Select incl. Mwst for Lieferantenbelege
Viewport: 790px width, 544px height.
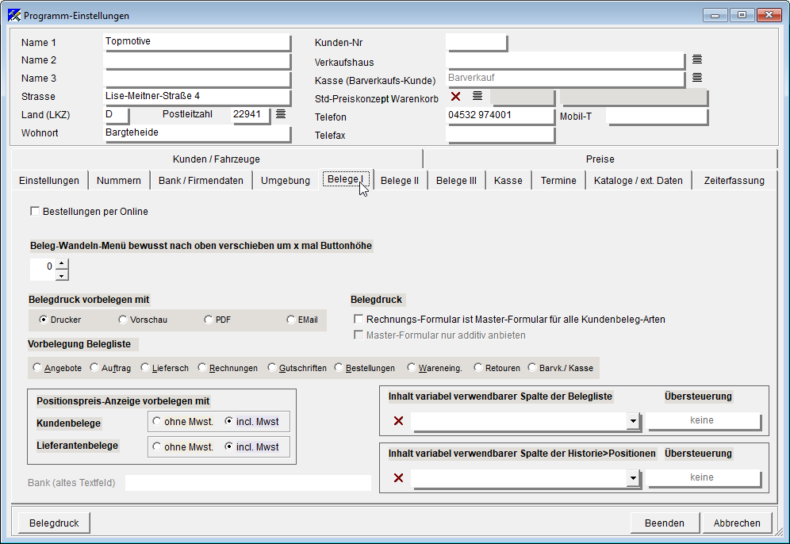228,446
